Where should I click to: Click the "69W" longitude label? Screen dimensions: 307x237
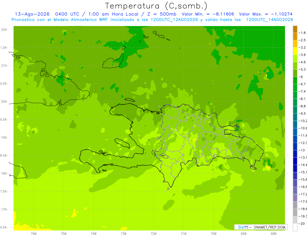pos(244,234)
